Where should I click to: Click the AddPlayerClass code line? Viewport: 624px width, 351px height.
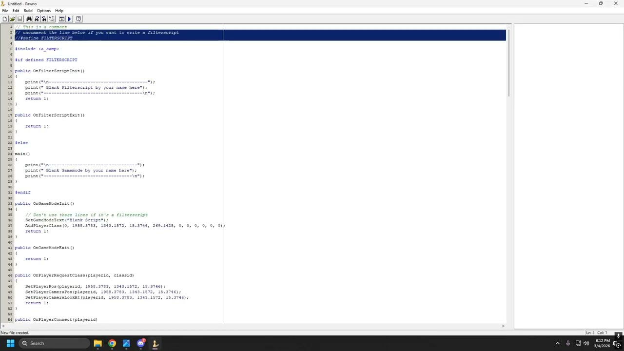pyautogui.click(x=125, y=226)
